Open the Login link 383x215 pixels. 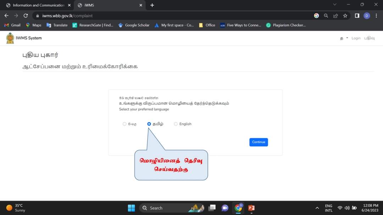click(x=356, y=38)
